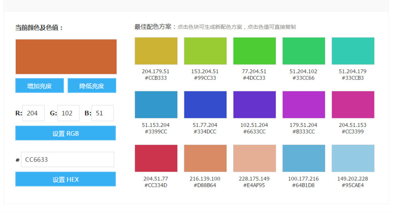Click the 降低亮度 button
Viewport: 395px width, 212px height.
[92, 86]
